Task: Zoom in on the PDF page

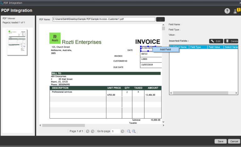Action: tap(134, 131)
